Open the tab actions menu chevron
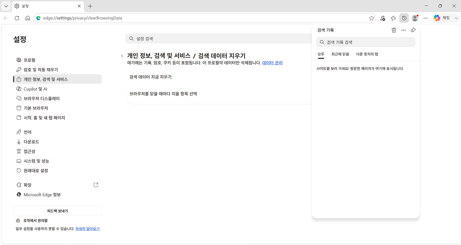The image size is (461, 245). coord(6,6)
